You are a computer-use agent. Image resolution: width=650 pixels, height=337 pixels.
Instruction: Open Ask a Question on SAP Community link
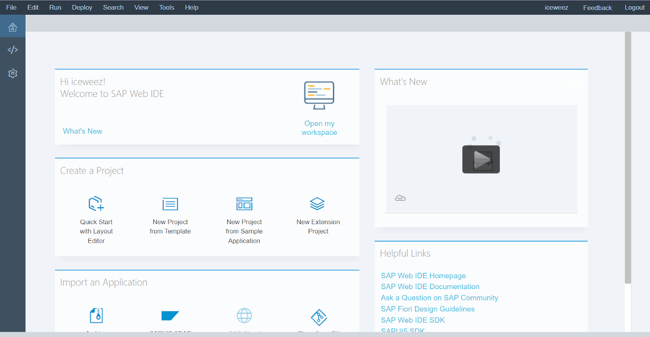coord(440,298)
